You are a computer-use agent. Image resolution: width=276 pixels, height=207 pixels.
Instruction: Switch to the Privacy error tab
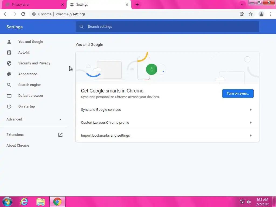point(33,5)
